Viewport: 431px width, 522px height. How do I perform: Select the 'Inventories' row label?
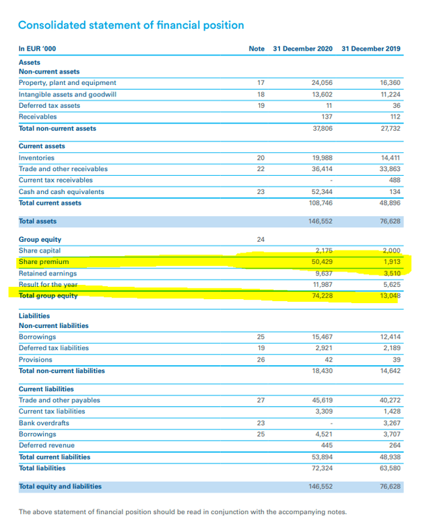(x=36, y=158)
